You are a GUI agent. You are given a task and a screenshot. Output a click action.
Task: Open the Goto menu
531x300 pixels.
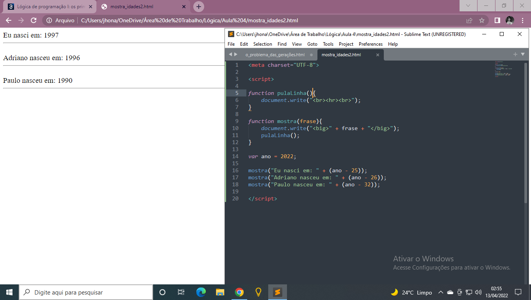(x=312, y=44)
